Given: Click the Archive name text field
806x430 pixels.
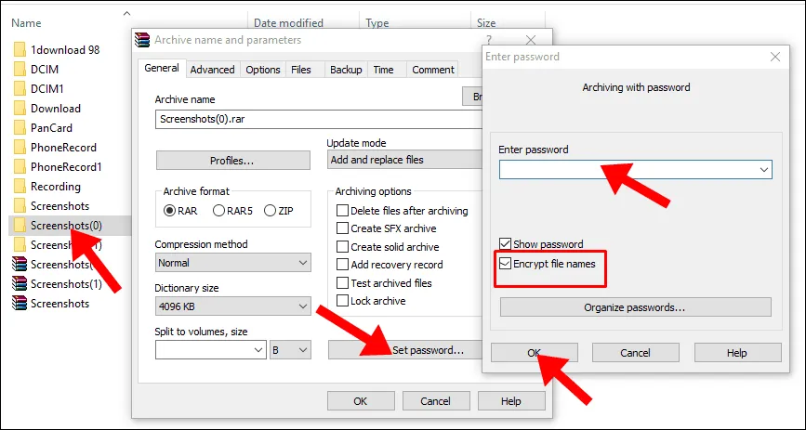Looking at the screenshot, I should pos(319,119).
